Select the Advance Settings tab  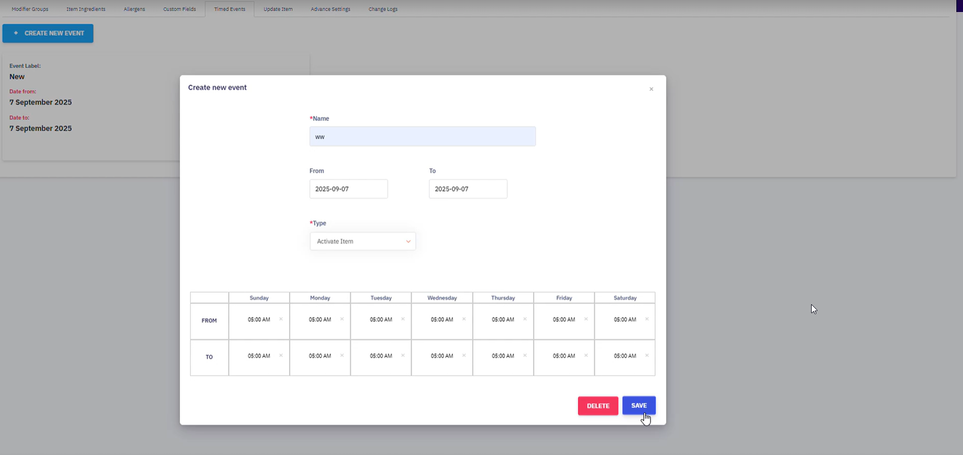pos(330,9)
